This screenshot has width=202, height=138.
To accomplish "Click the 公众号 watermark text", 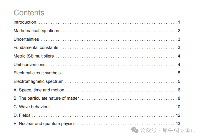I will (148, 130).
